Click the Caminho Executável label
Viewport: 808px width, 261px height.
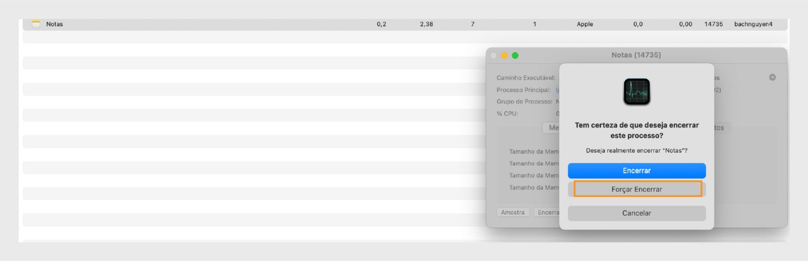[x=526, y=78]
